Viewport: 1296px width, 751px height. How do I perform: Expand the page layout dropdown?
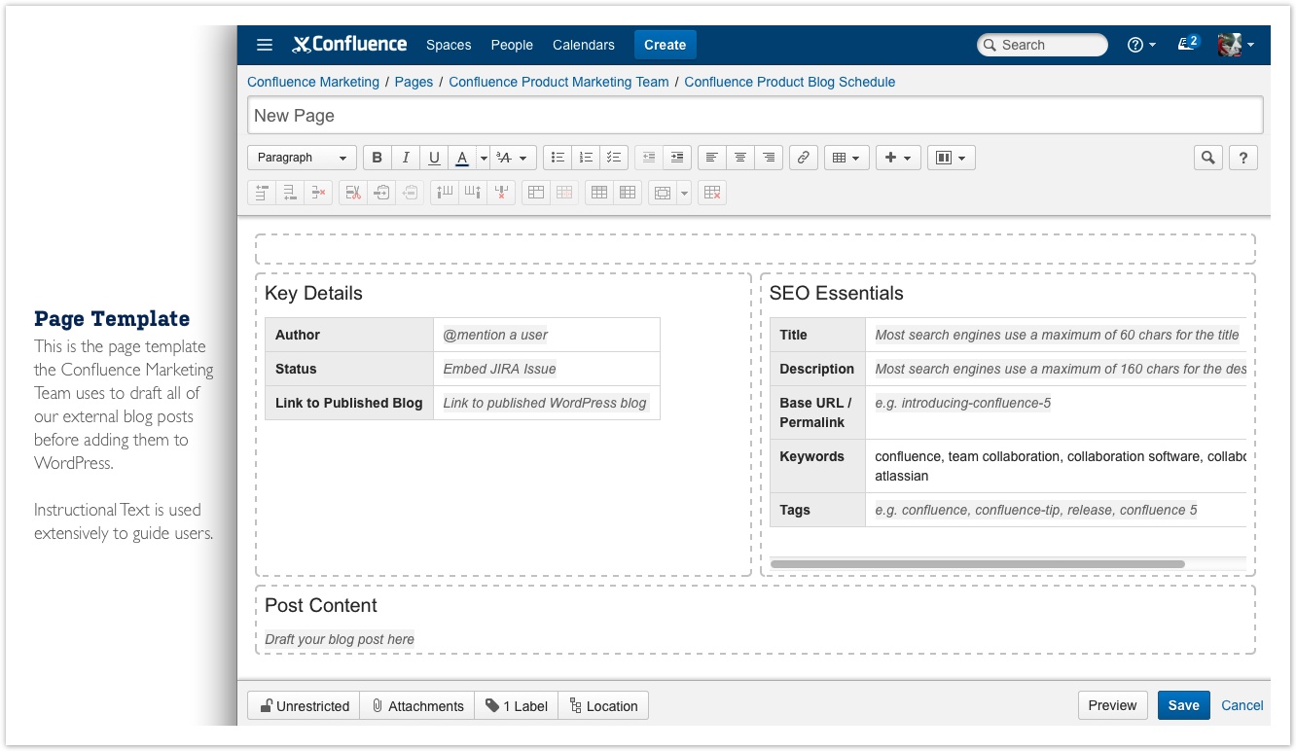(x=951, y=158)
